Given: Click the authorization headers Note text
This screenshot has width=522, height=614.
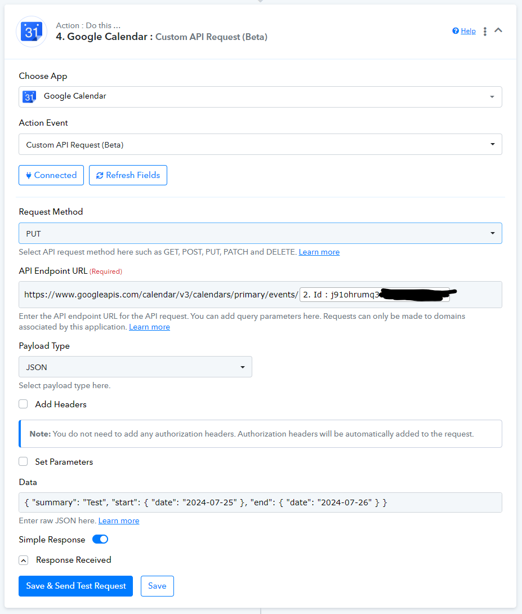Looking at the screenshot, I should click(x=252, y=434).
